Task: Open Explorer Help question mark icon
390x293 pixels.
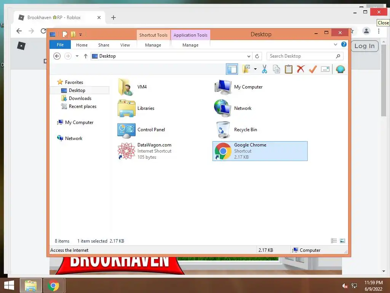Action: click(x=344, y=44)
